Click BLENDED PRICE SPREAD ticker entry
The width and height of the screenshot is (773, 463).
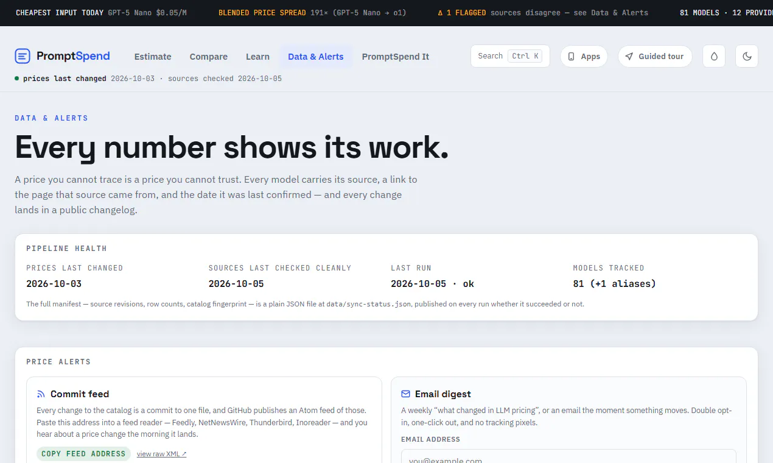(x=312, y=13)
